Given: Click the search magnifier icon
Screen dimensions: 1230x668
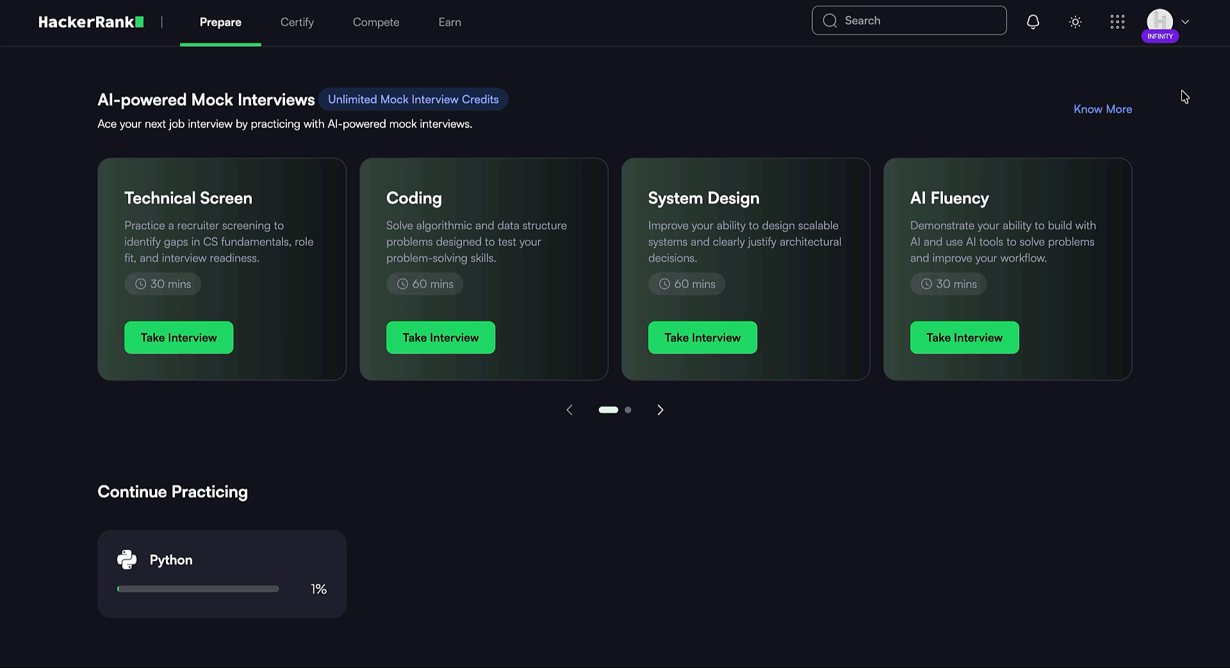Looking at the screenshot, I should point(830,20).
